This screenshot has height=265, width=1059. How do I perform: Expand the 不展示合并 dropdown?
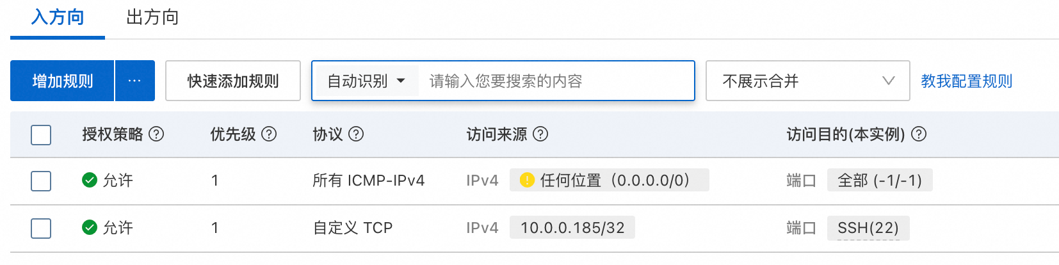tap(807, 81)
